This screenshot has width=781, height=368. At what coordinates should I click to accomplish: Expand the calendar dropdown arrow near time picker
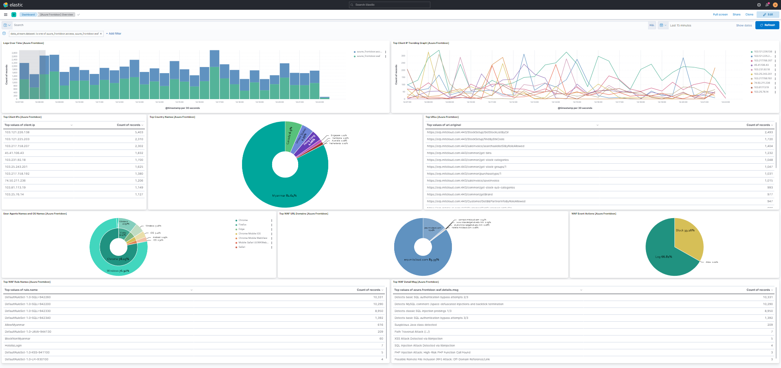tap(666, 25)
